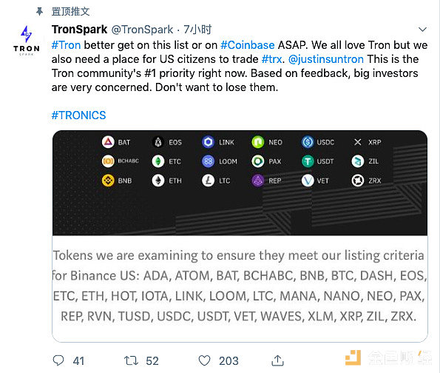
Task: Open the #Tron hashtag link
Action: pyautogui.click(x=67, y=45)
